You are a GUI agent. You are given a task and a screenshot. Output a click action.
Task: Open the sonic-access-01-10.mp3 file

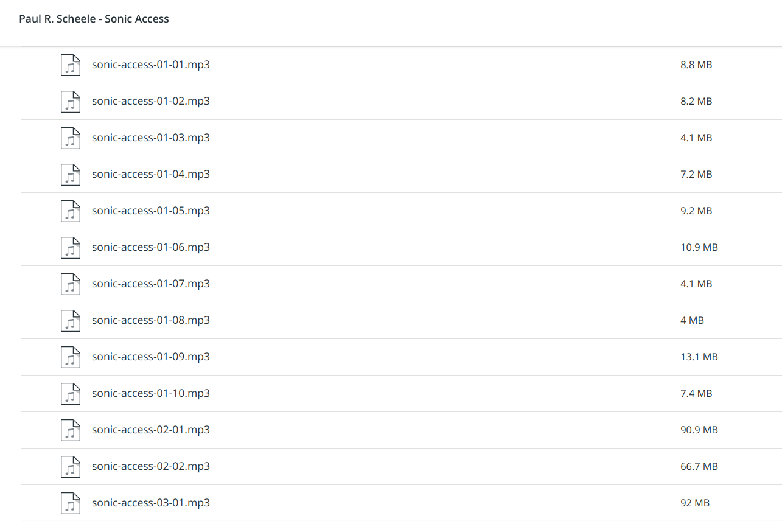point(151,393)
